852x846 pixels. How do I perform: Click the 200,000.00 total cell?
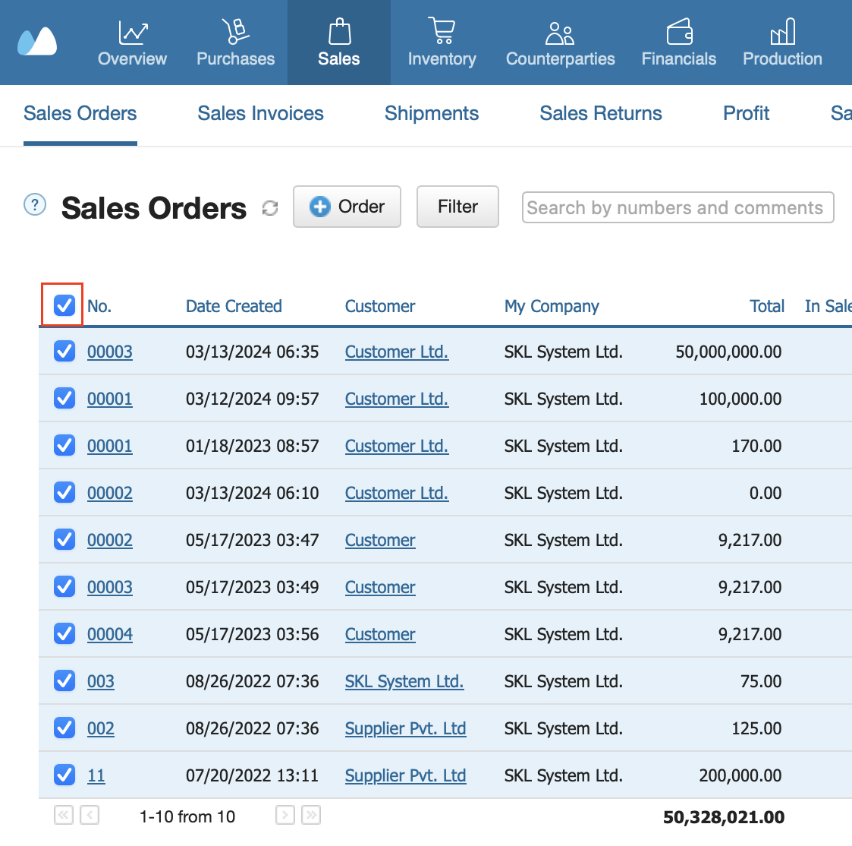(x=740, y=775)
